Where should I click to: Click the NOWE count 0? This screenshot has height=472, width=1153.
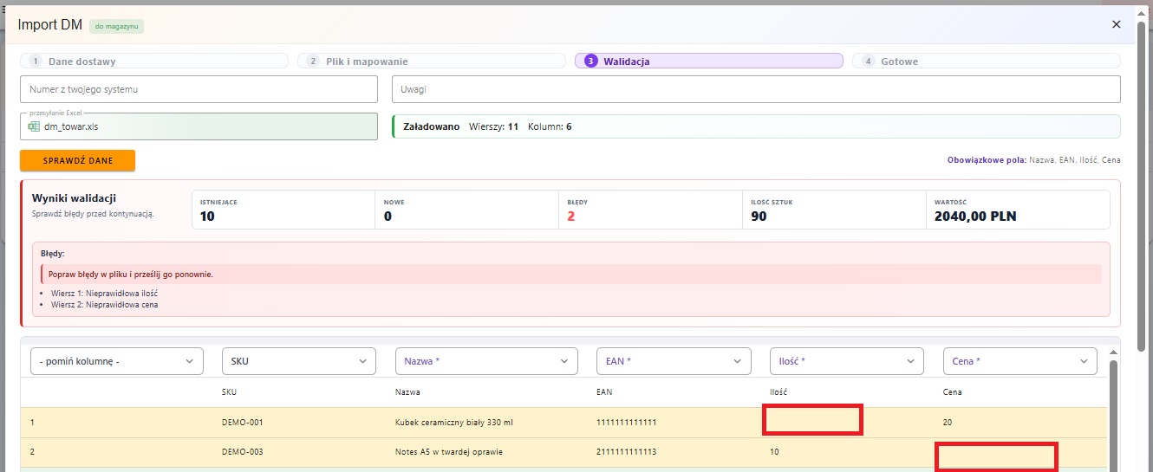coord(388,217)
